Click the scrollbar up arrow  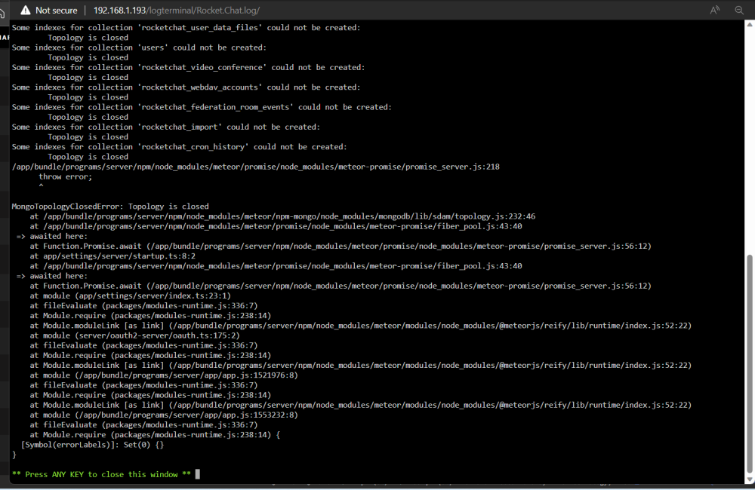pyautogui.click(x=750, y=25)
